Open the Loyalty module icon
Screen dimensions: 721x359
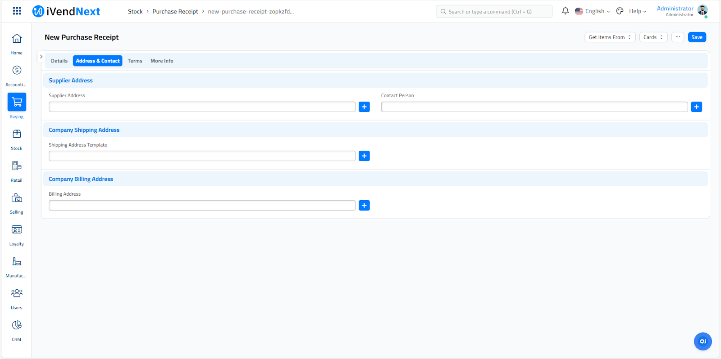[x=17, y=230]
